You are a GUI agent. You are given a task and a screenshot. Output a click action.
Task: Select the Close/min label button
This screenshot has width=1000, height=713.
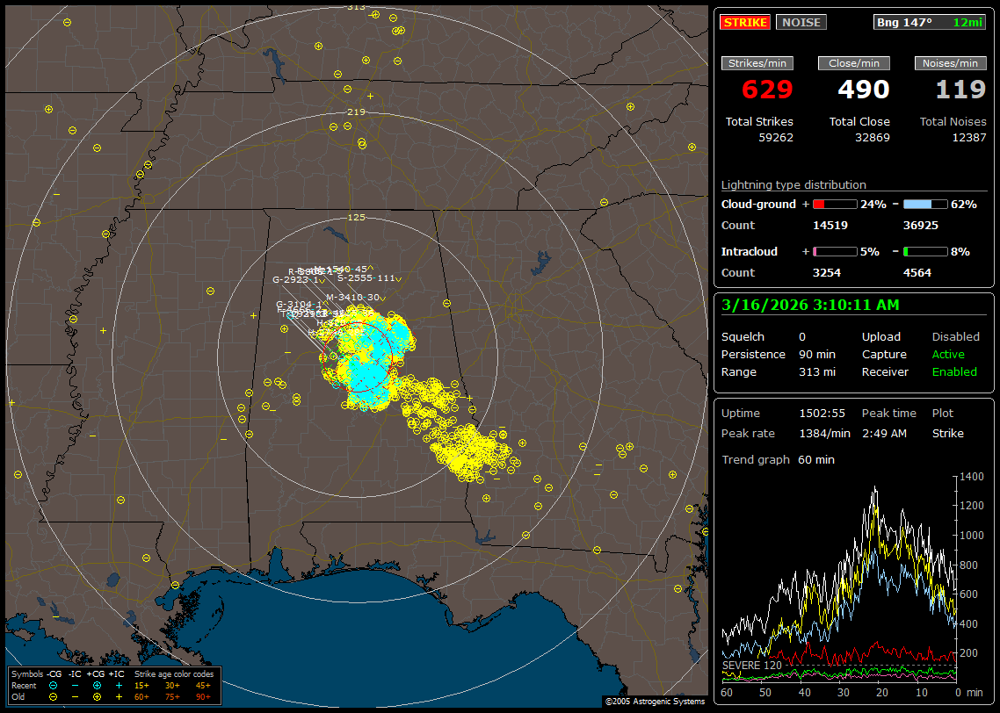pyautogui.click(x=854, y=63)
